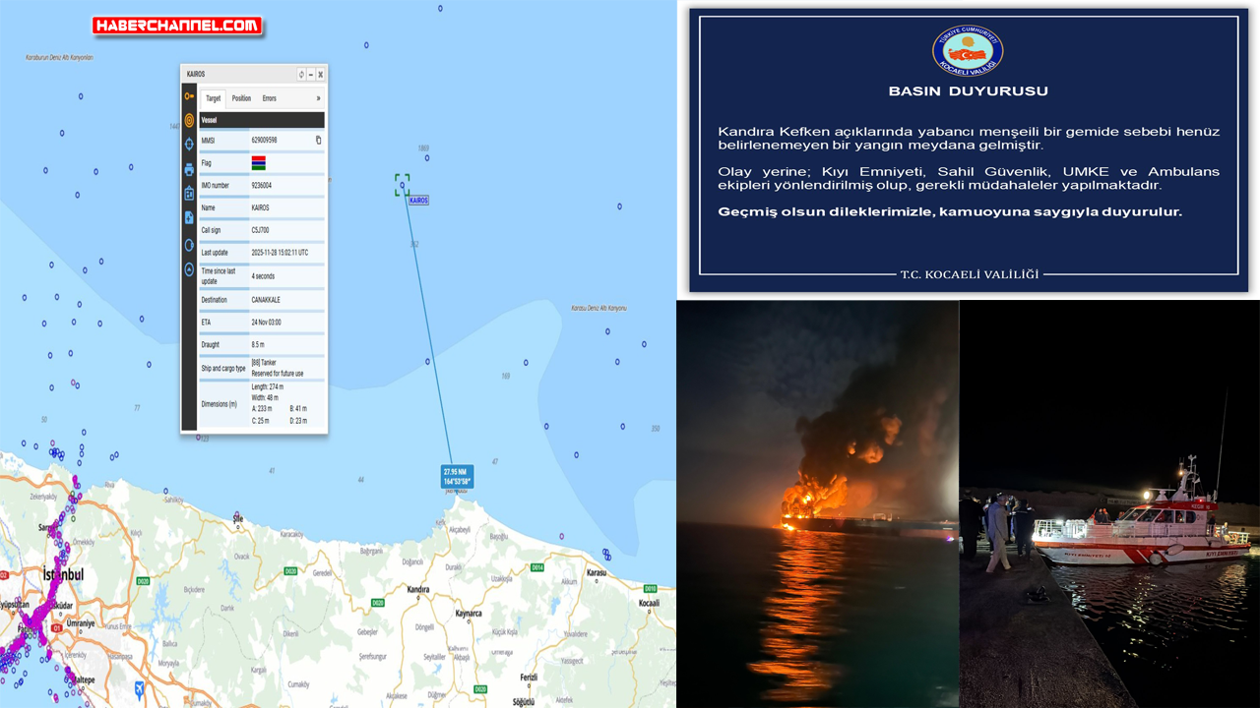Click the printer icon in vessel panel
Image resolution: width=1260 pixels, height=708 pixels.
click(189, 169)
